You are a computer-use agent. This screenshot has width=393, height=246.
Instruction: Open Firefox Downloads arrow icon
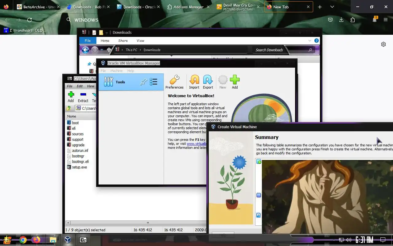pyautogui.click(x=341, y=20)
